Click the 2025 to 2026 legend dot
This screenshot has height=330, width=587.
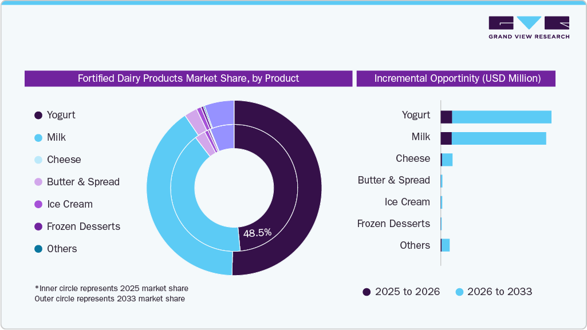(367, 292)
